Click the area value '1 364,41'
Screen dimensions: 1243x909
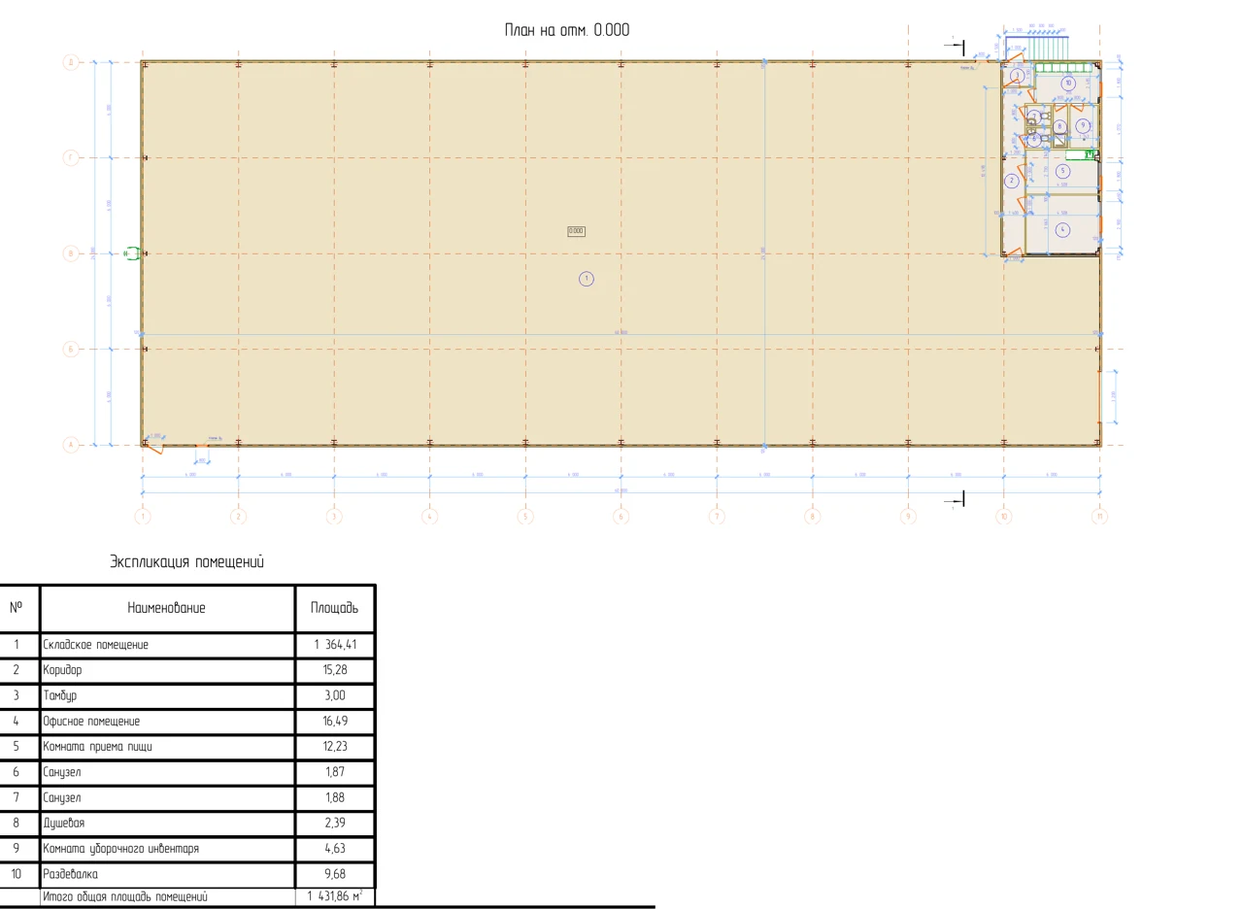pos(335,645)
